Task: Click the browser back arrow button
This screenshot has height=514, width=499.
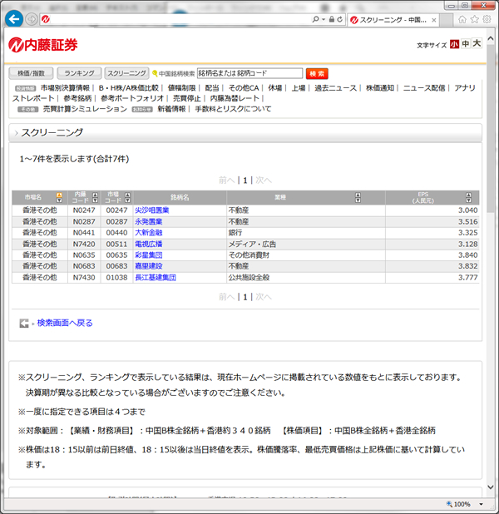Action: click(x=13, y=18)
